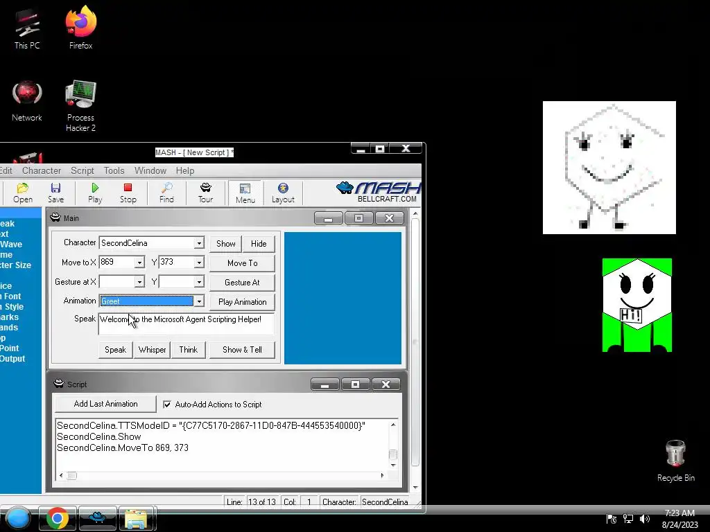710x532 pixels.
Task: Select Style in the left sidebar
Action: click(x=14, y=307)
